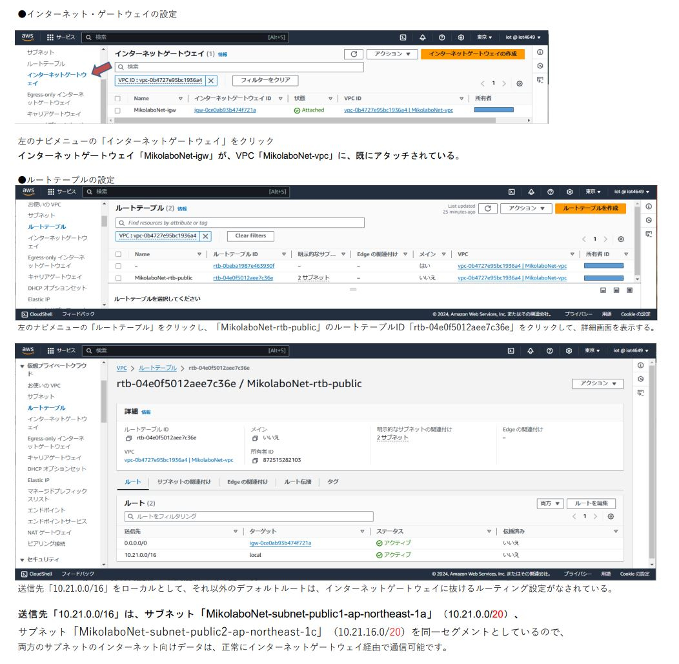Switch to ルート伝播 tab
Viewport: 679px width, 664px height.
(x=298, y=482)
